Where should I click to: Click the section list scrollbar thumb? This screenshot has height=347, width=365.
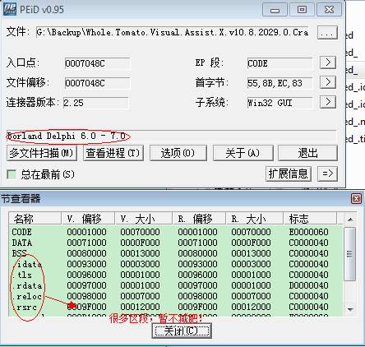pos(349,253)
